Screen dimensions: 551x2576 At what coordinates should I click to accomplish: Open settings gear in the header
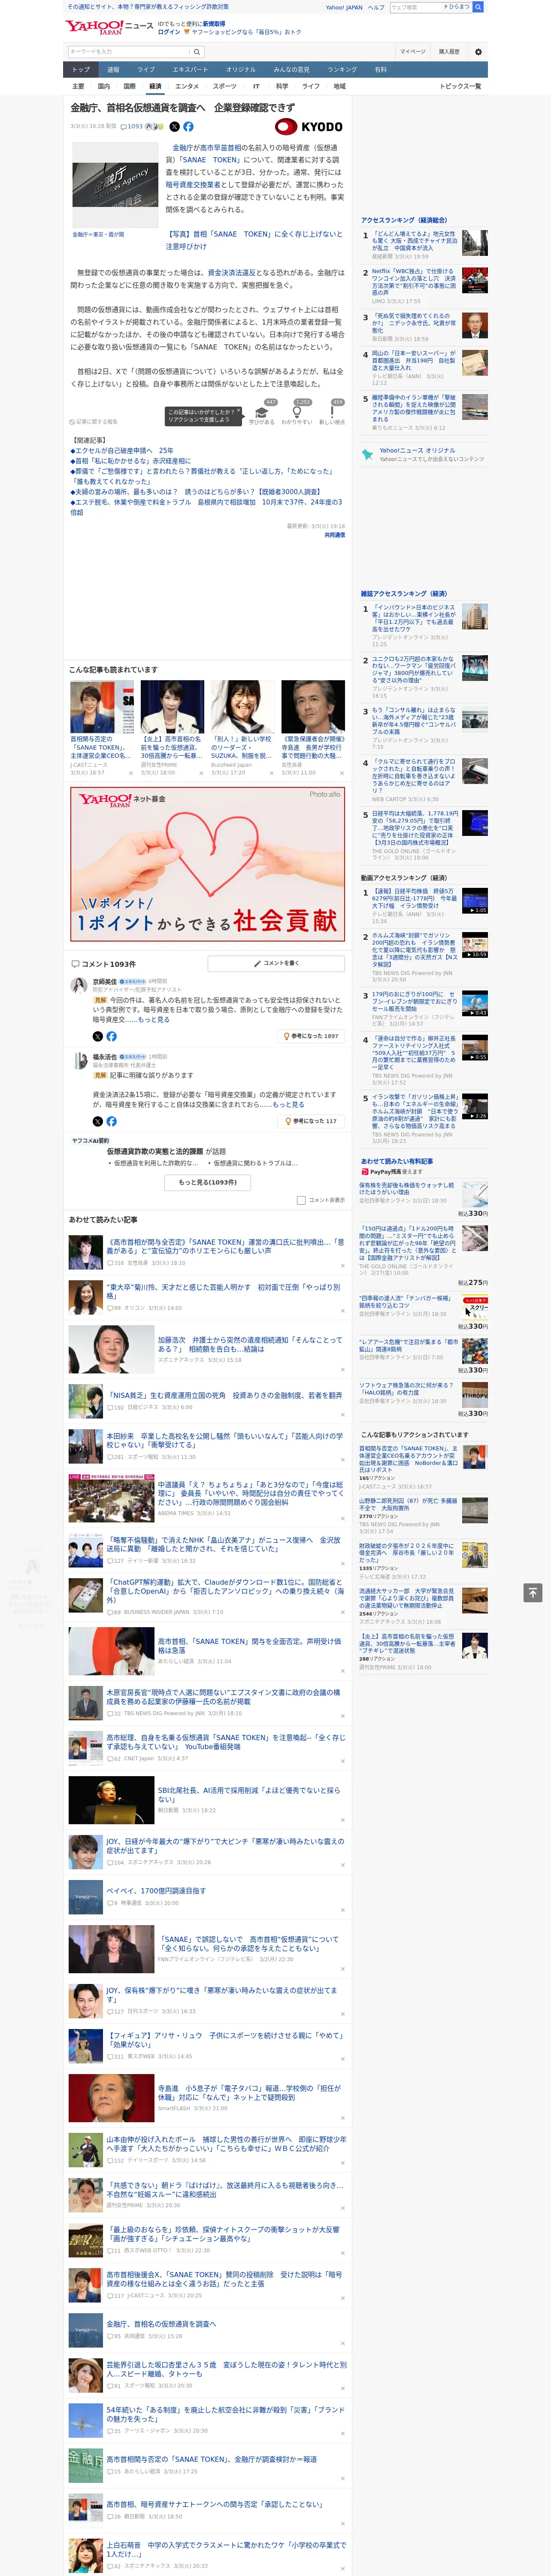477,52
